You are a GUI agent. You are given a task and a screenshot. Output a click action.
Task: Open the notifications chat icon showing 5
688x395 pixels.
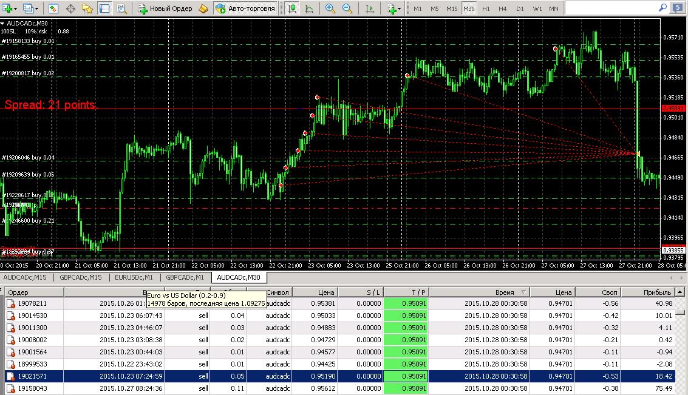click(678, 8)
